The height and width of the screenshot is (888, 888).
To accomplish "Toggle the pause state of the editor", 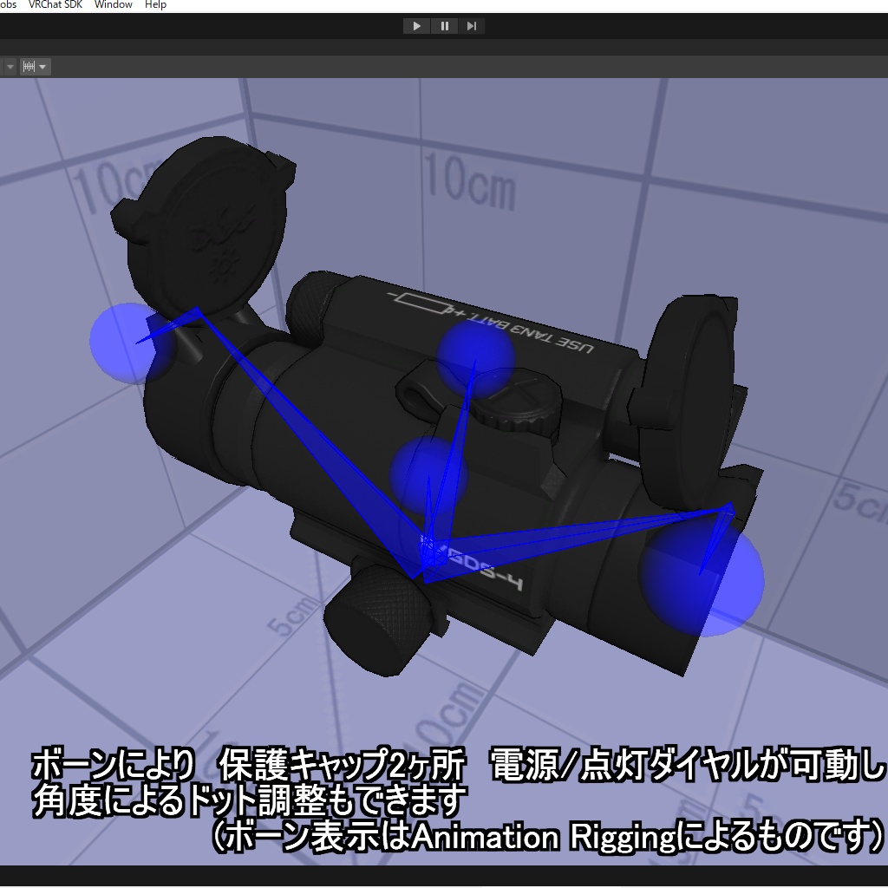I will click(444, 25).
